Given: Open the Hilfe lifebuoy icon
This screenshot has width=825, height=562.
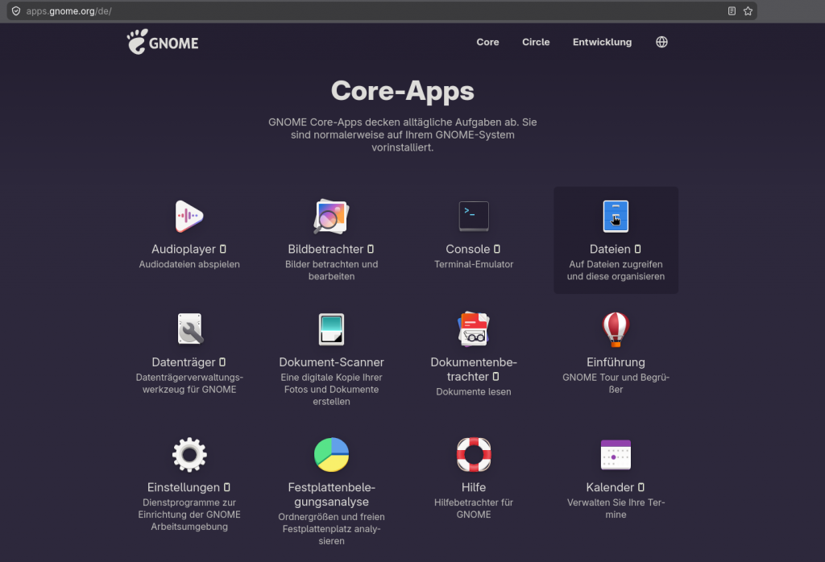Looking at the screenshot, I should pyautogui.click(x=474, y=455).
